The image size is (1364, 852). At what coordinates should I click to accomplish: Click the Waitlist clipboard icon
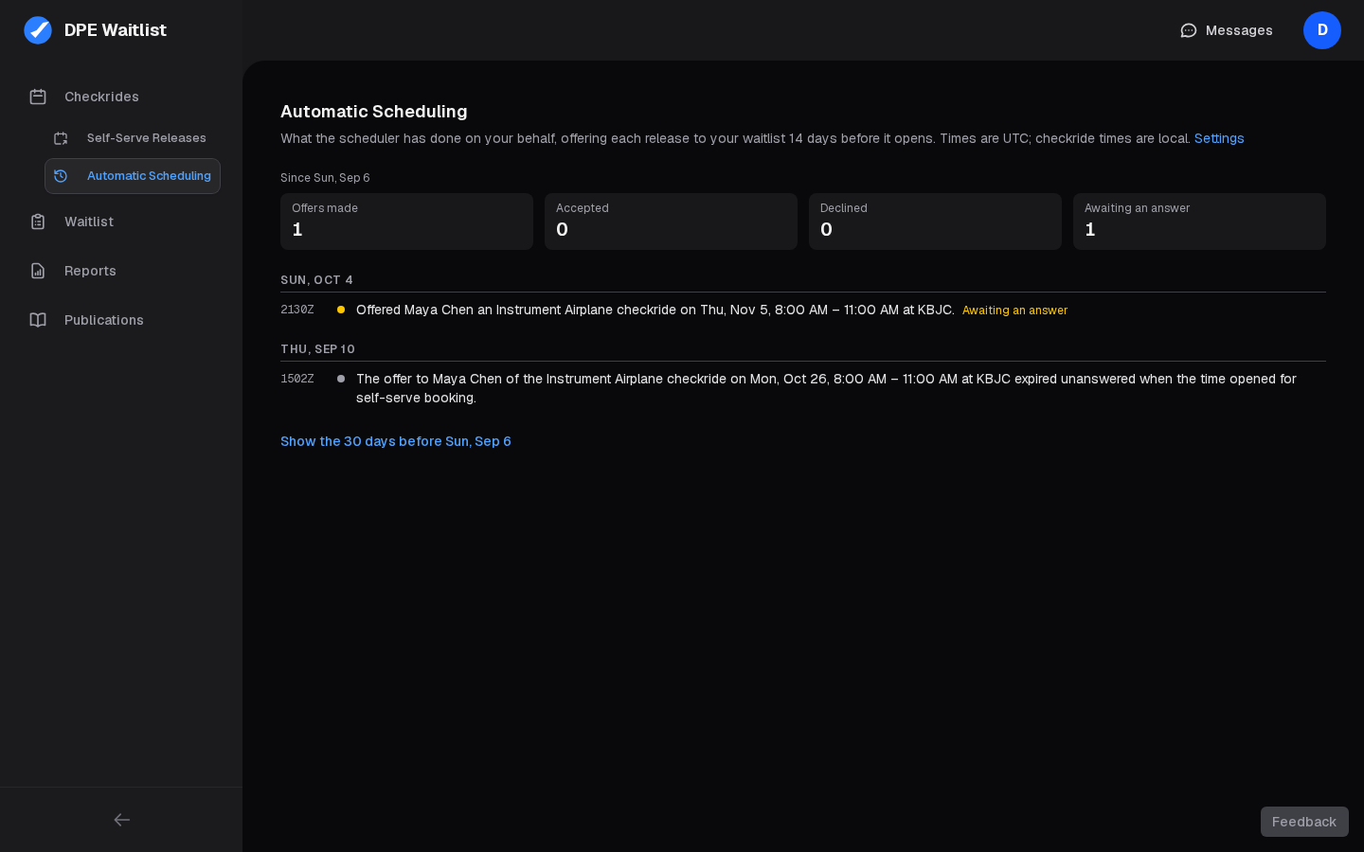38,222
